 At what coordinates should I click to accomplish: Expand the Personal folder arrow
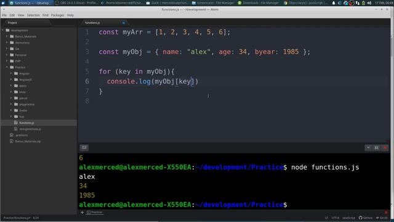tap(7, 55)
